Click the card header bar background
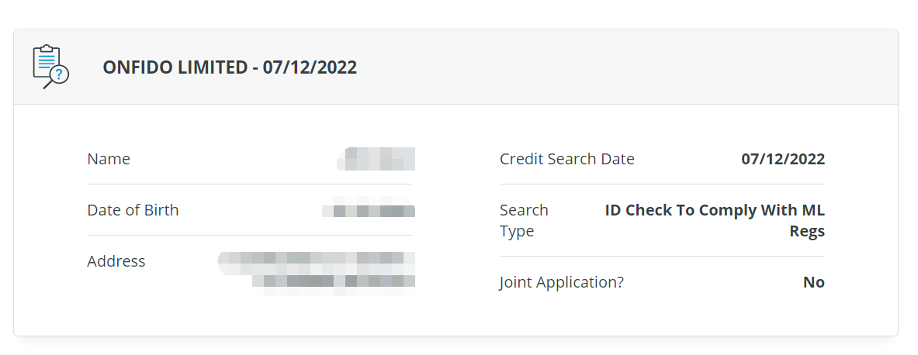 (x=456, y=67)
